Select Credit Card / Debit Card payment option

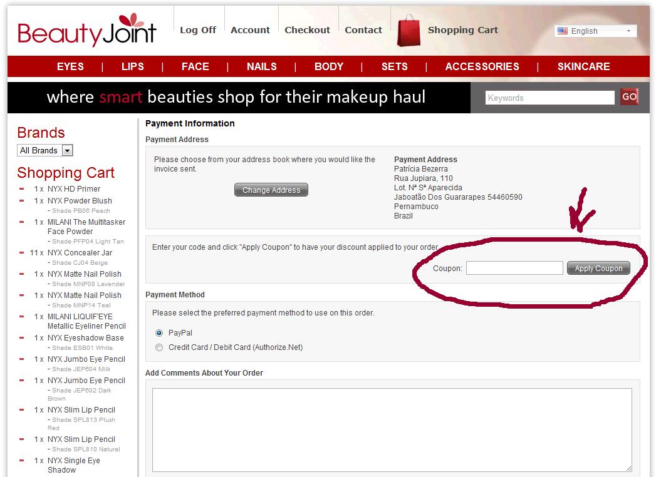tap(159, 347)
